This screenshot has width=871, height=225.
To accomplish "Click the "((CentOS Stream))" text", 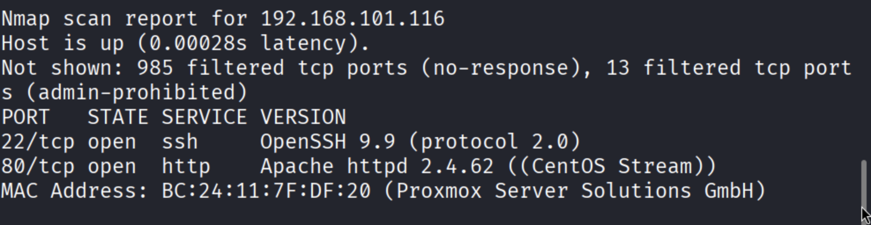I will tap(612, 167).
